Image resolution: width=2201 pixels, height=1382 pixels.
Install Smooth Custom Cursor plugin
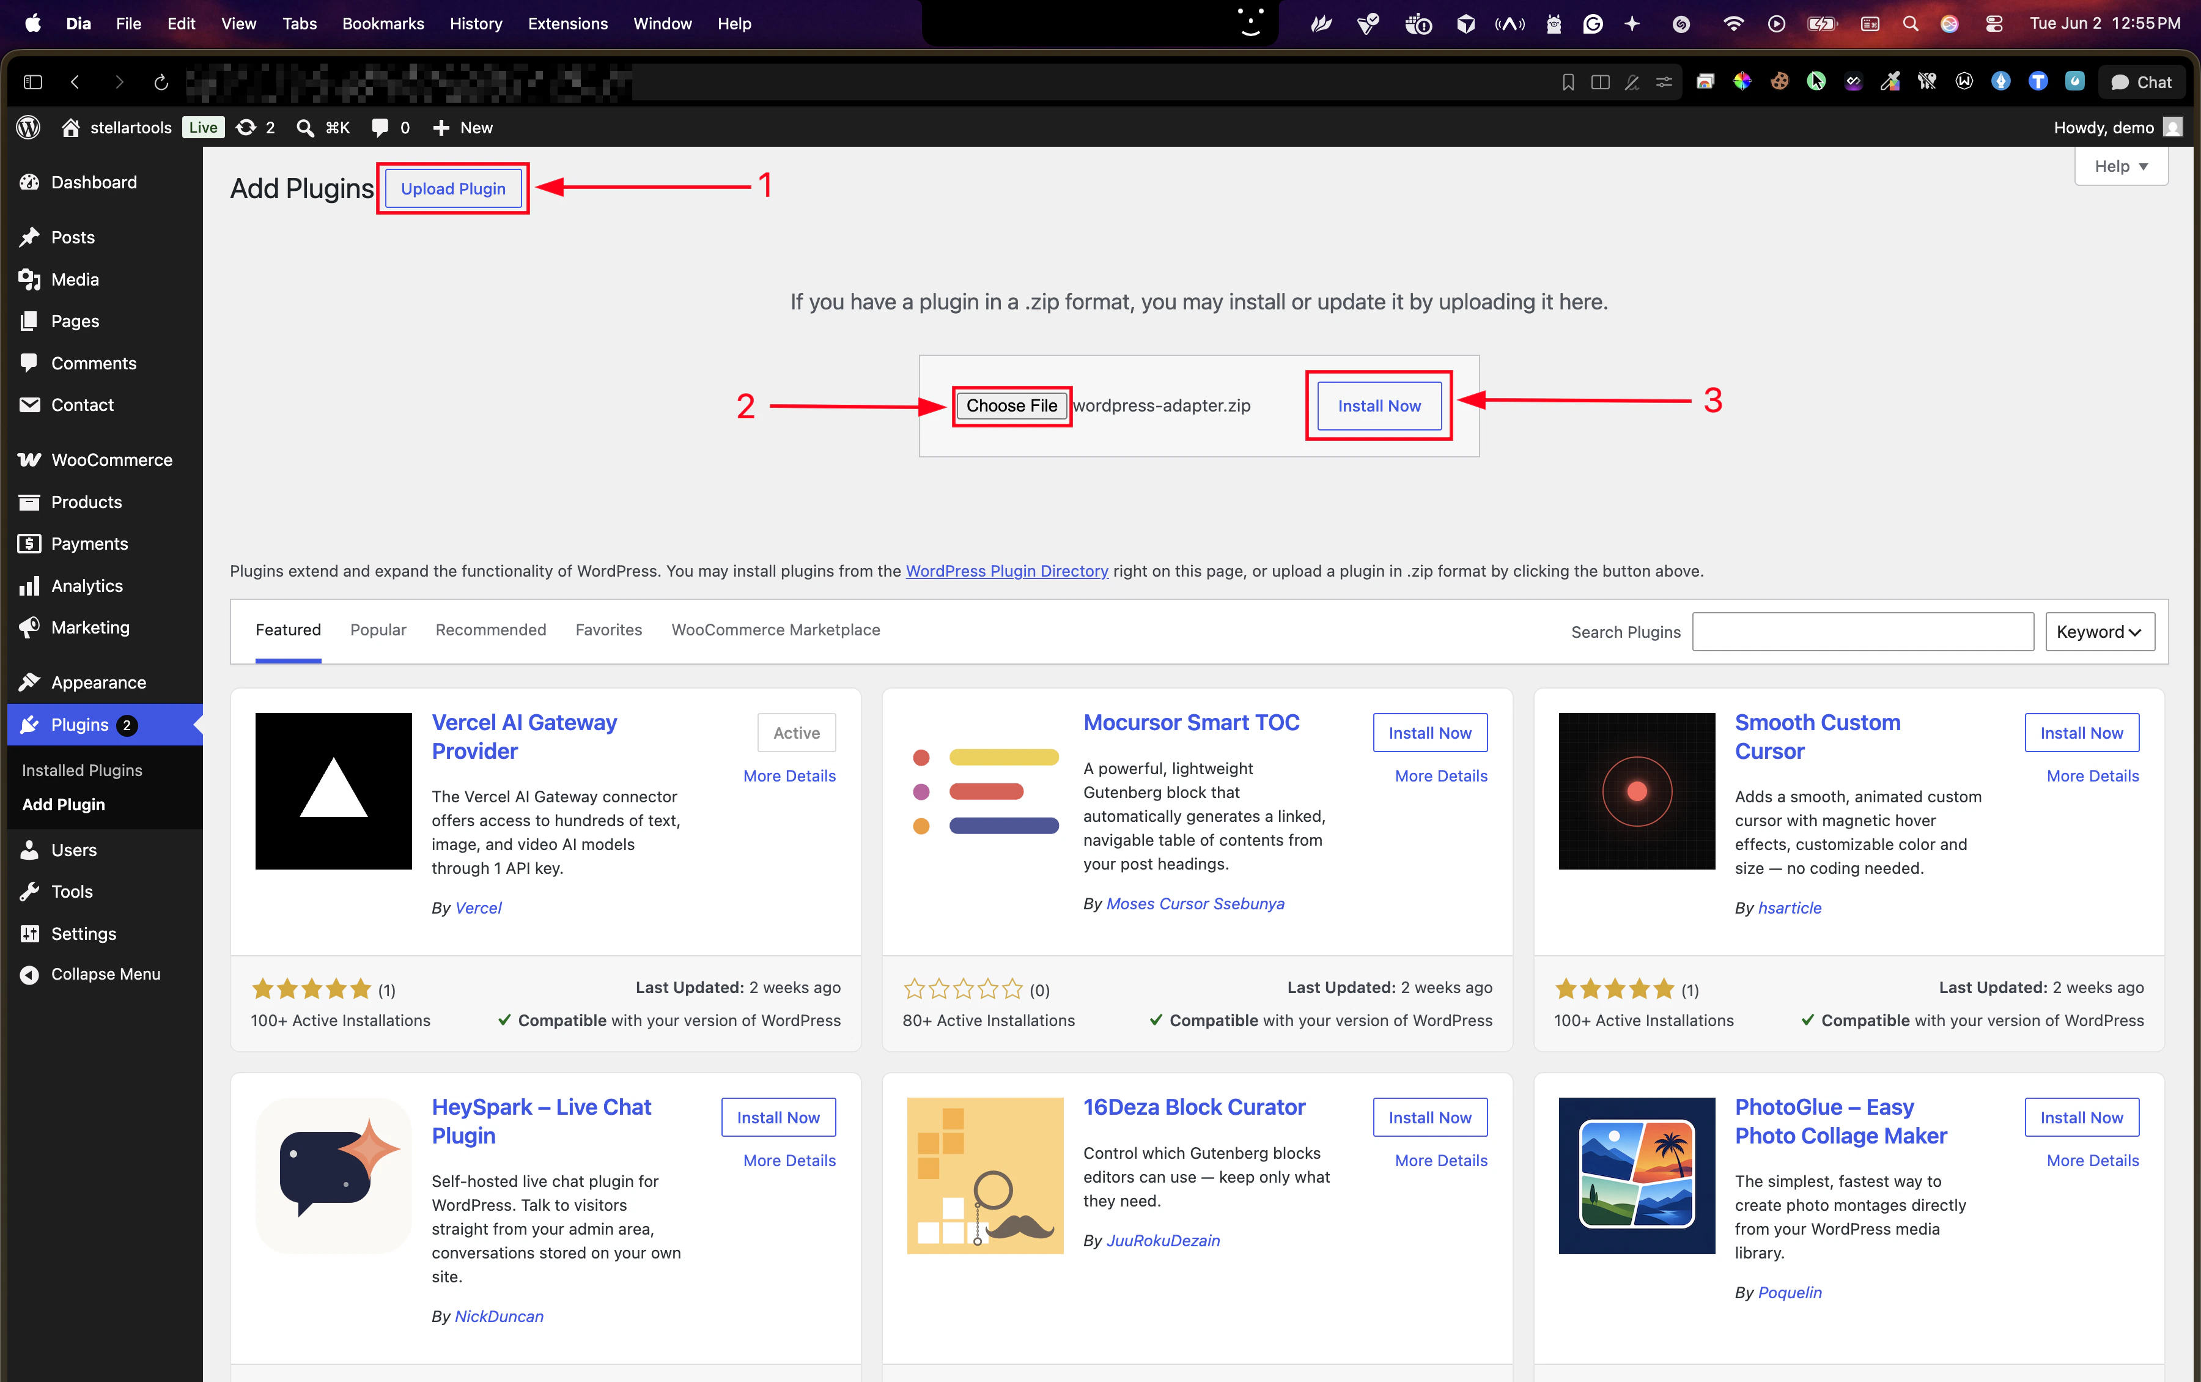[2081, 732]
